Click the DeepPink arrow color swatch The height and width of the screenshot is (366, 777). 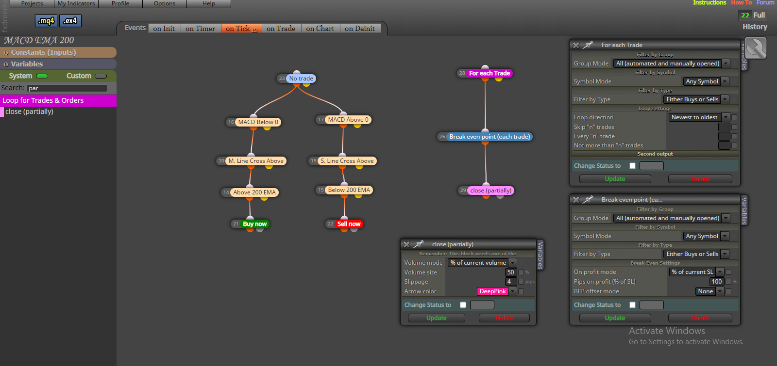(x=492, y=291)
